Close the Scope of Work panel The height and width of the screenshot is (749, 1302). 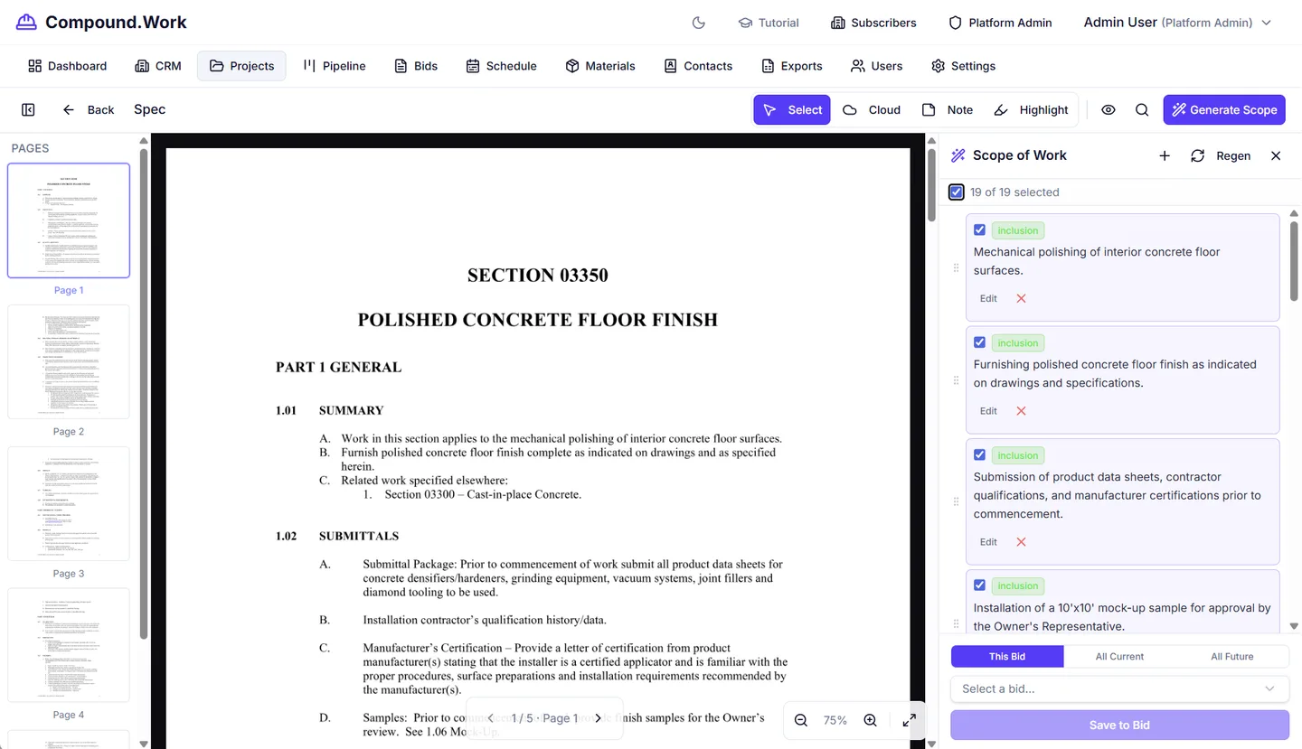click(x=1276, y=155)
